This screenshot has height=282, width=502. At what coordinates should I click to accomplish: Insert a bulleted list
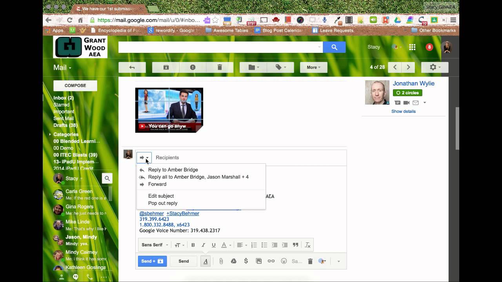[264, 245]
